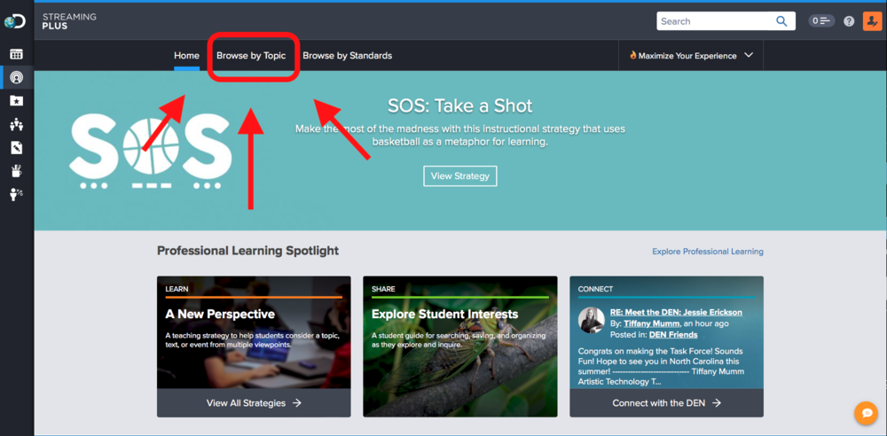Click the View All Strategies button
This screenshot has height=436, width=887.
tap(254, 403)
